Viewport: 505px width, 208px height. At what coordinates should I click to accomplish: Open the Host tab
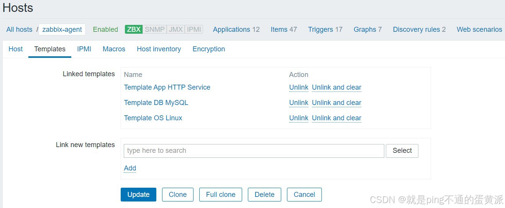[x=16, y=49]
